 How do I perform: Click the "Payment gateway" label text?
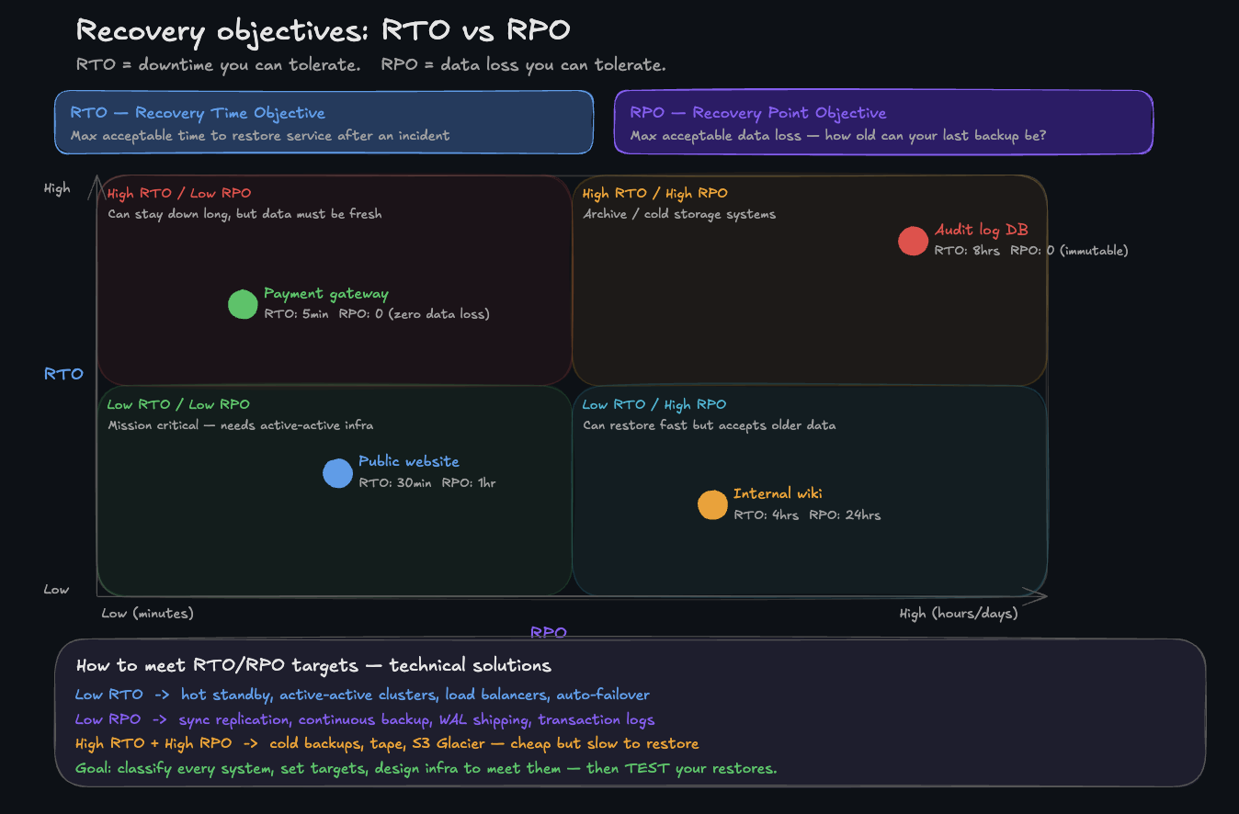click(326, 294)
